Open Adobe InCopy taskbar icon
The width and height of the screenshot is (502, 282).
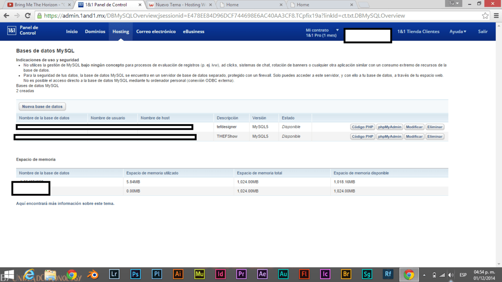click(325, 274)
